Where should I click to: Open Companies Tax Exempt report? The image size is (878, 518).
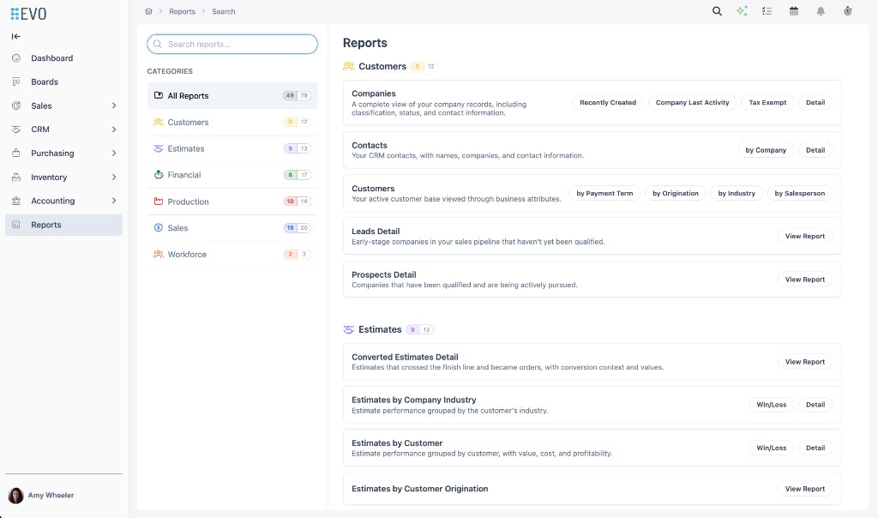pyautogui.click(x=767, y=102)
